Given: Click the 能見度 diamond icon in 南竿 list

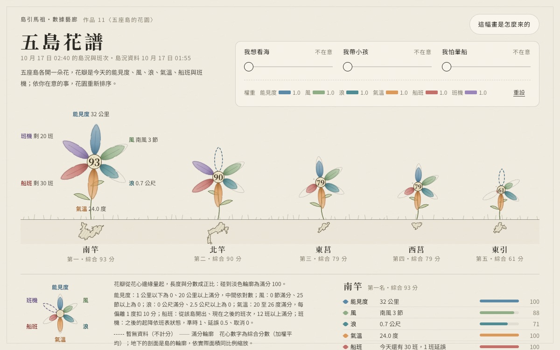Looking at the screenshot, I should click(345, 301).
